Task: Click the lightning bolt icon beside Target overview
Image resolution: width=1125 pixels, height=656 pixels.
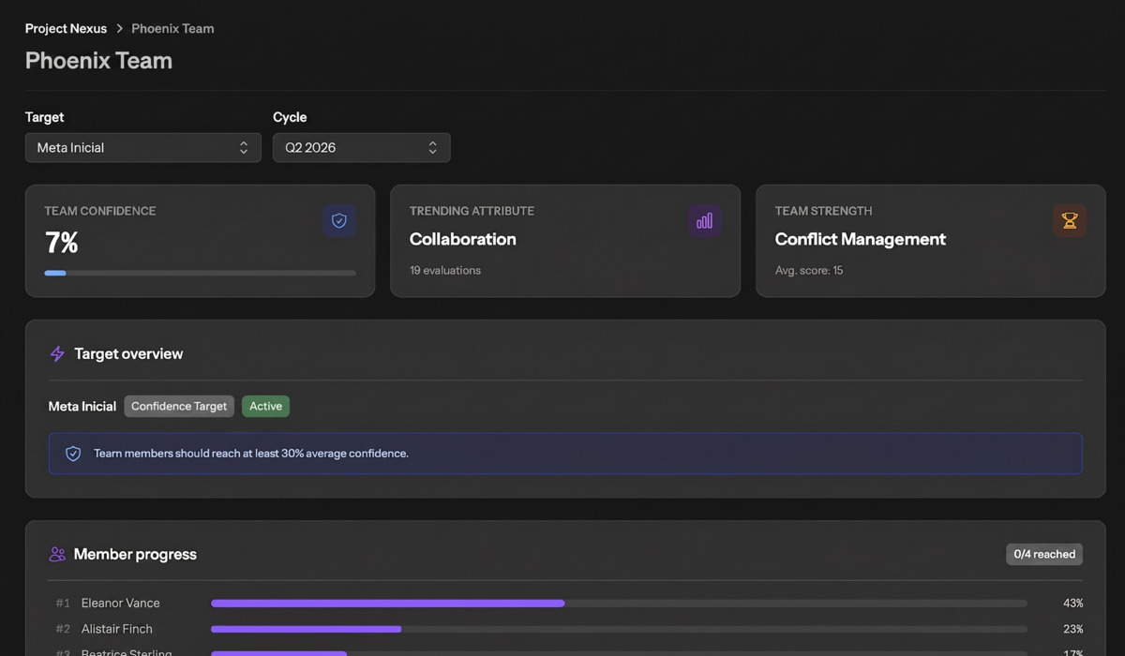Action: coord(57,354)
